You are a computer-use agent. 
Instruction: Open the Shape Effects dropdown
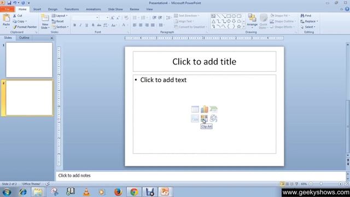click(282, 27)
